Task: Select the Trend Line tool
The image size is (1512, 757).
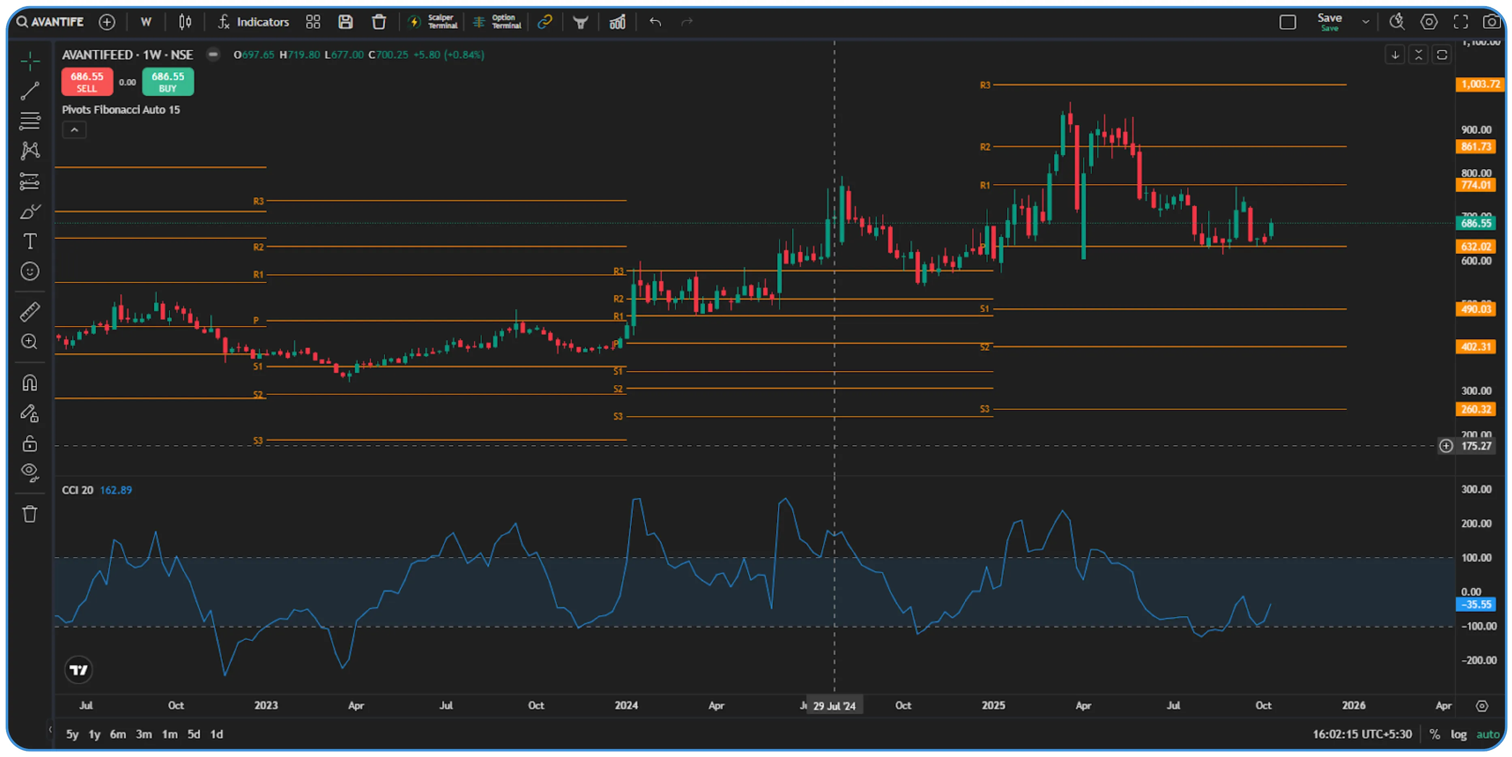Action: tap(30, 91)
